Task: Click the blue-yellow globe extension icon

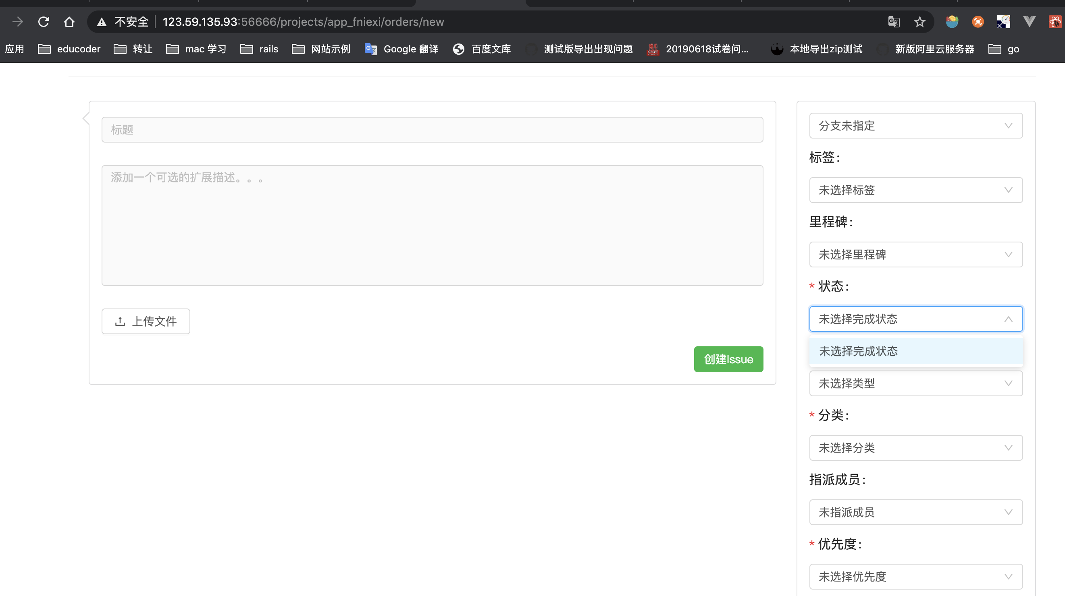Action: pyautogui.click(x=952, y=21)
